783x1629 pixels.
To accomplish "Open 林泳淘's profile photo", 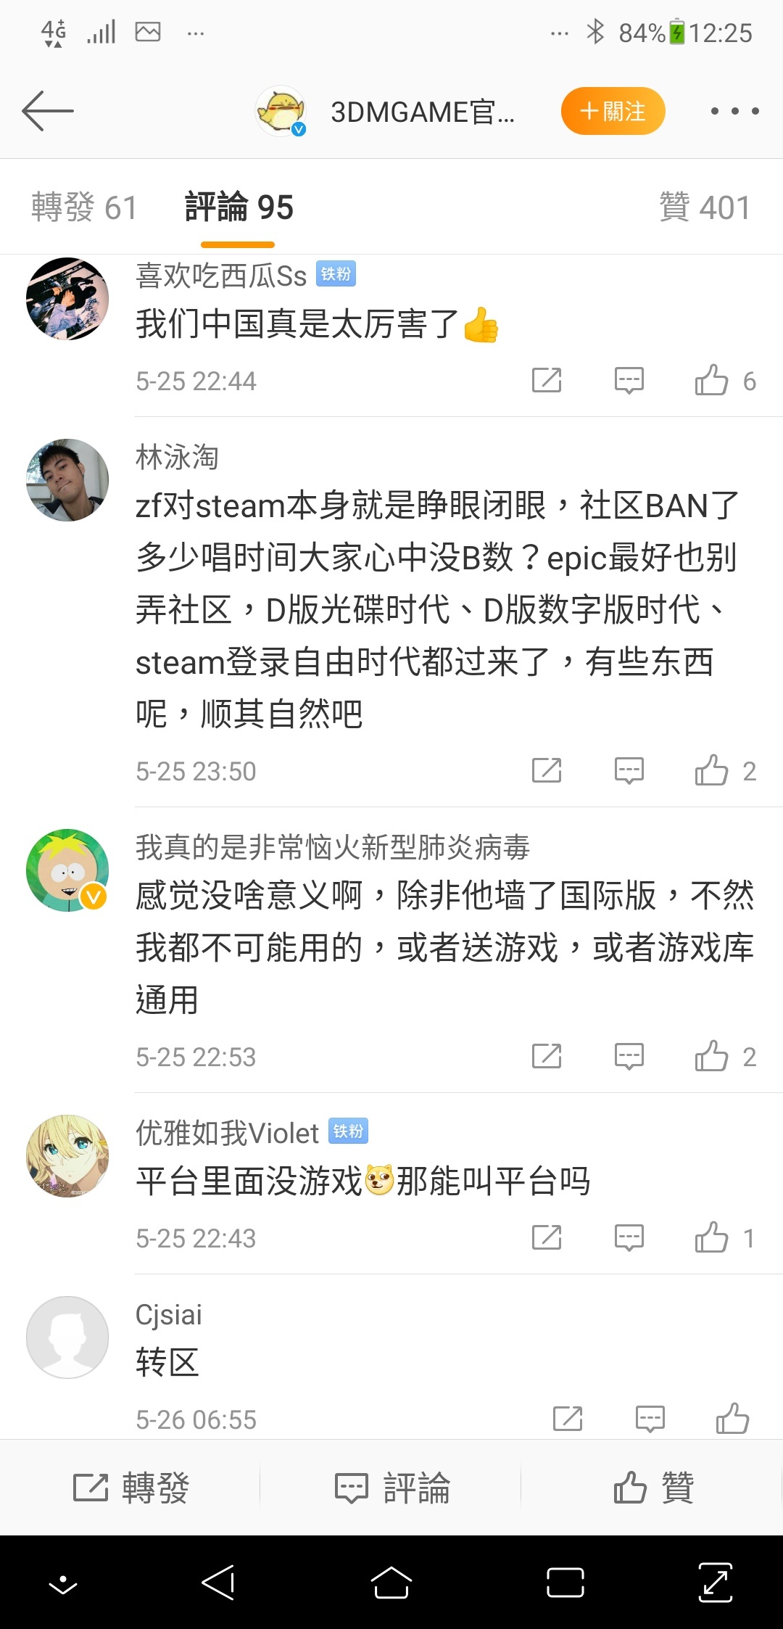I will point(67,479).
